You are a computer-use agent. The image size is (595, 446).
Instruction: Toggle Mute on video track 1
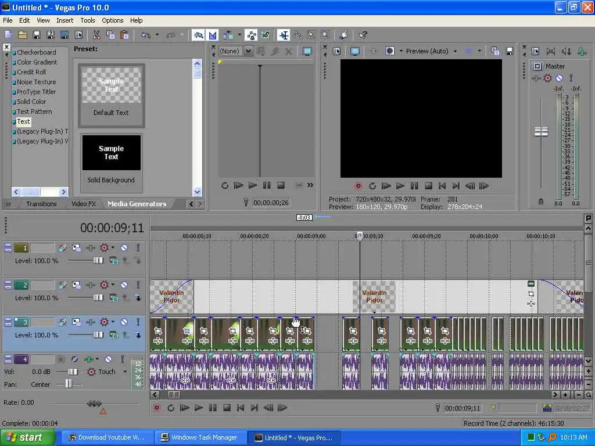[x=124, y=247]
